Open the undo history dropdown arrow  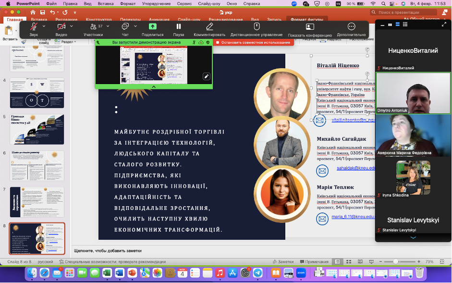click(x=58, y=12)
